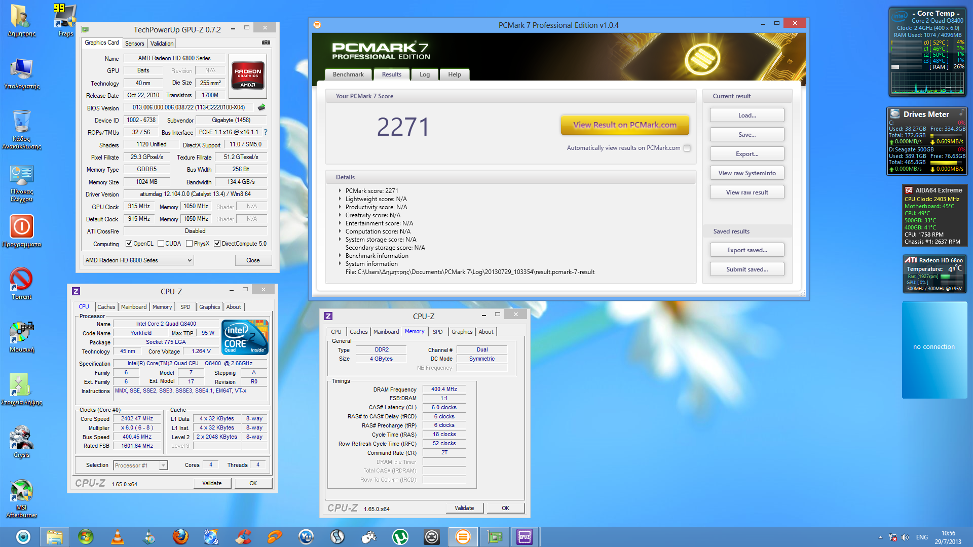Open the SPD tab in Memory CPU-Z window
Screen dimensions: 973x547
437,332
